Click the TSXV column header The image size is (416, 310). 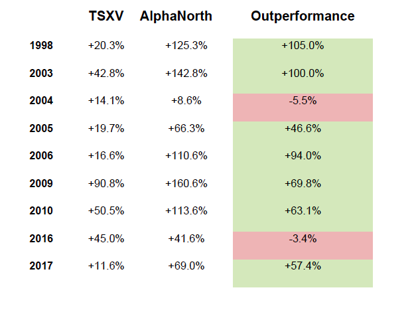(106, 16)
